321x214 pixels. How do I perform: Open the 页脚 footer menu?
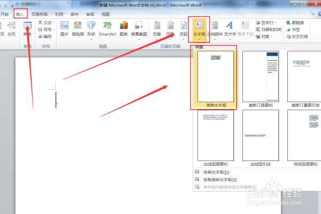pyautogui.click(x=170, y=30)
